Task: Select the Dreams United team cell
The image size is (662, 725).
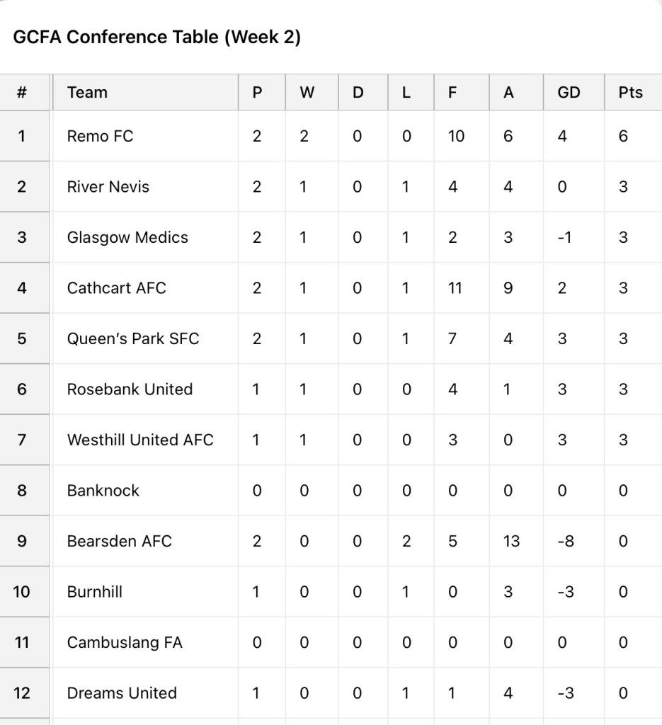Action: [x=122, y=693]
